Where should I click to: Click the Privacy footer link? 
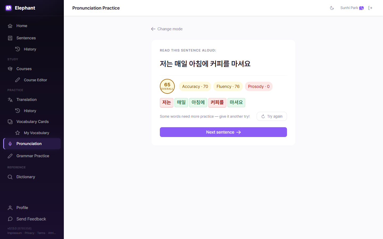30,233
